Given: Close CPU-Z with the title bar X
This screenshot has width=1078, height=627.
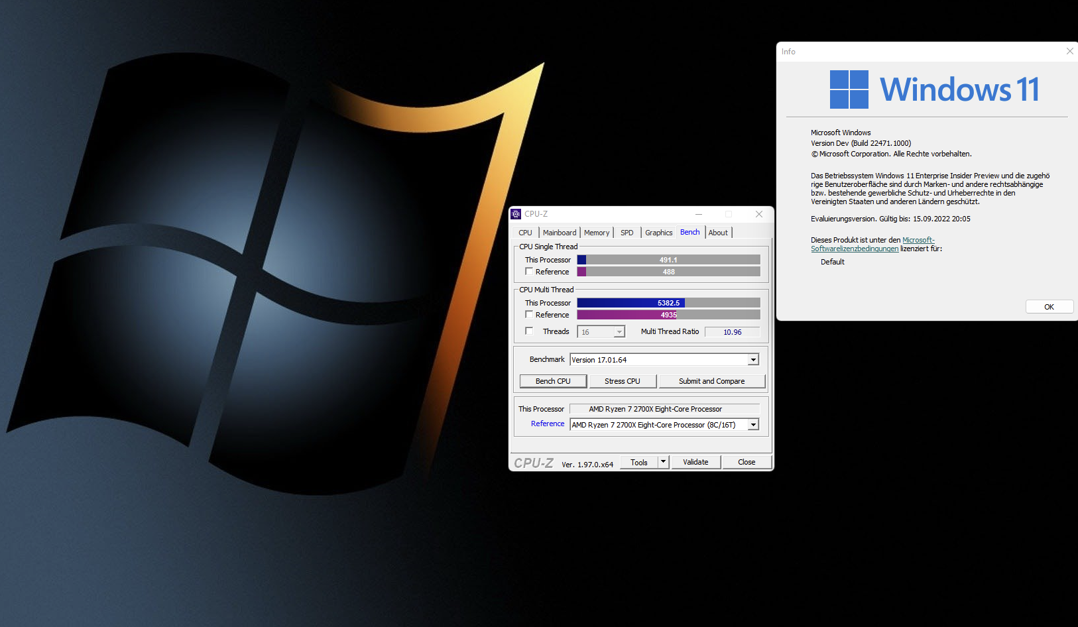Looking at the screenshot, I should (759, 214).
